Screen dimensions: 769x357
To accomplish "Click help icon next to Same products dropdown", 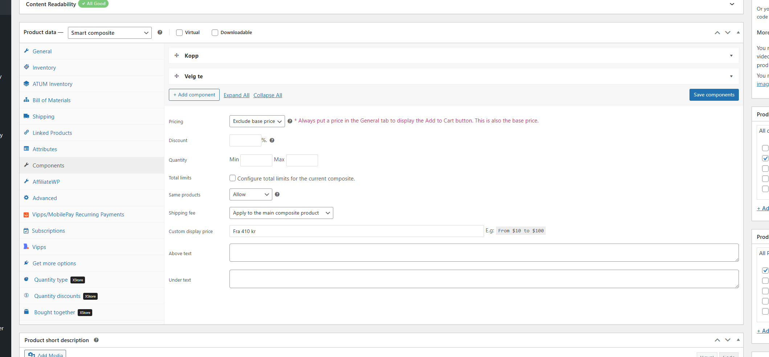I will 277,194.
